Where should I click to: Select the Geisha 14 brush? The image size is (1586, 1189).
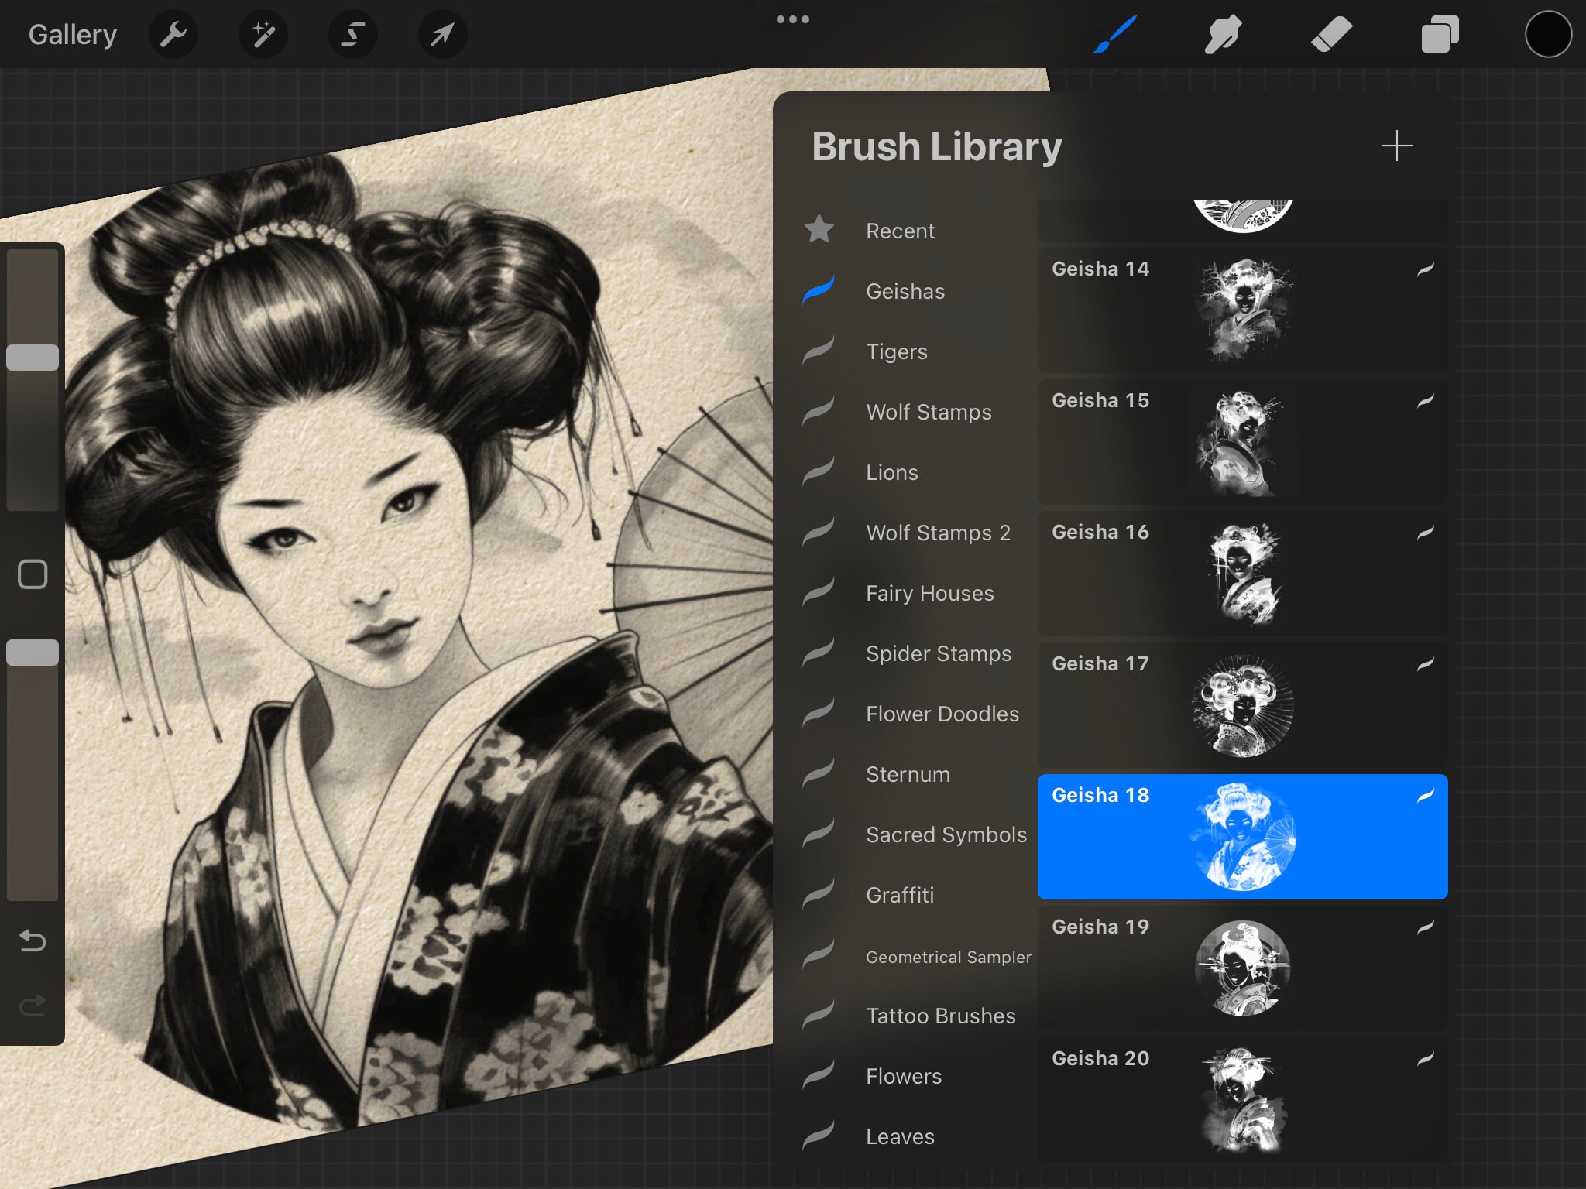[x=1242, y=310]
